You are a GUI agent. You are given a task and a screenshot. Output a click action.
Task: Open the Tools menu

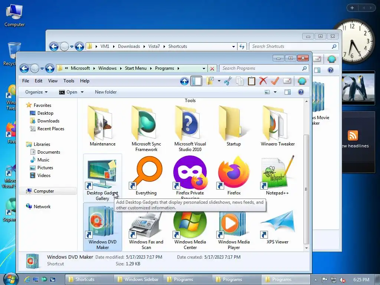(69, 81)
